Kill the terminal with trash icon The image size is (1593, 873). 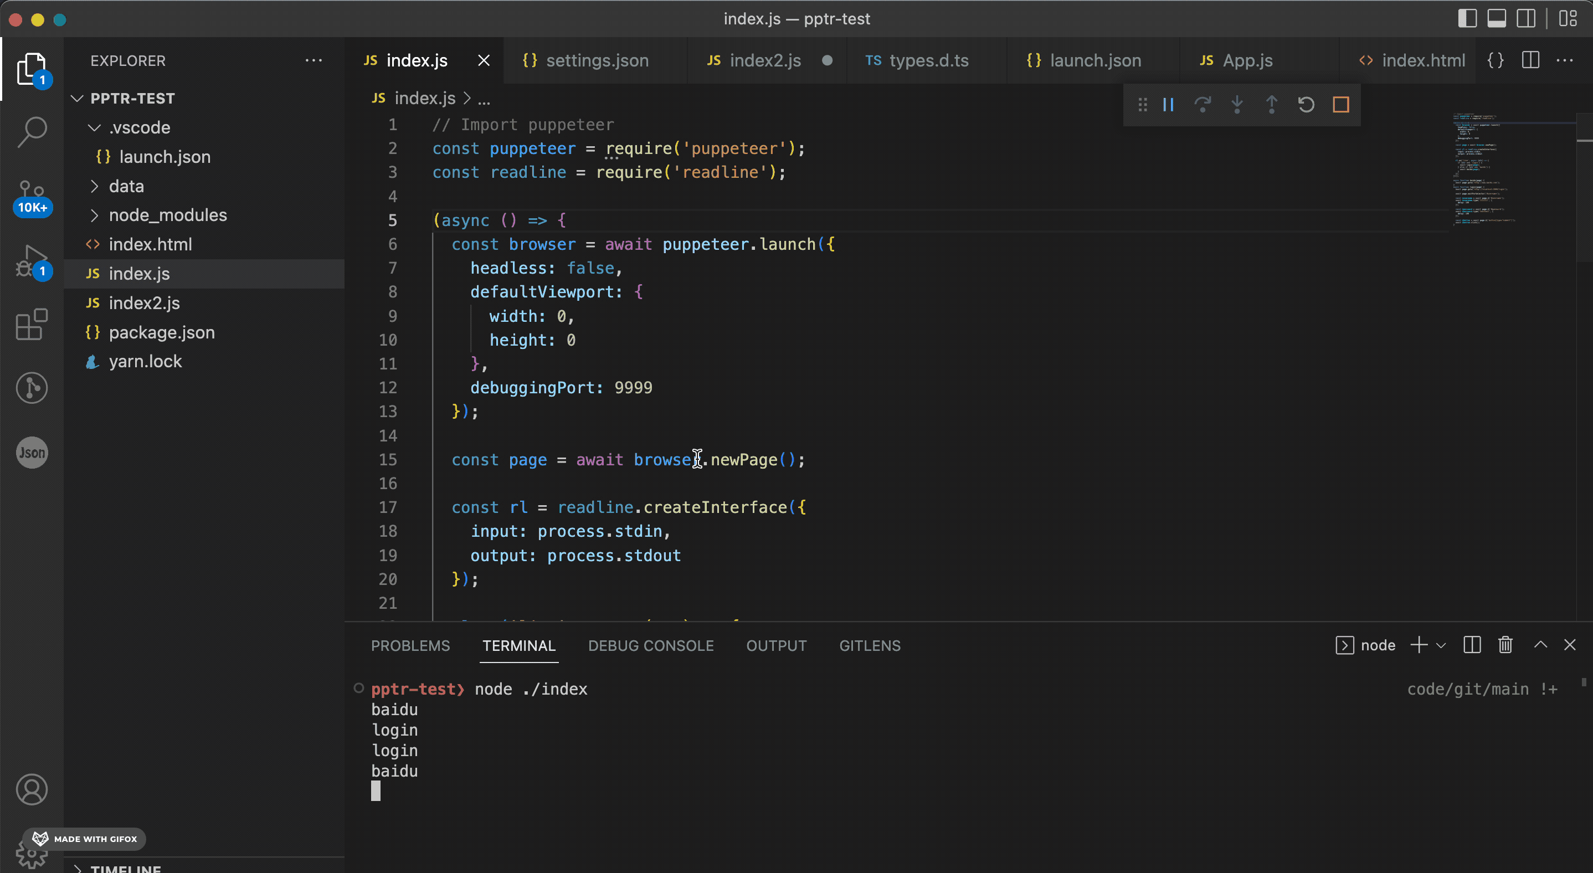(1505, 645)
